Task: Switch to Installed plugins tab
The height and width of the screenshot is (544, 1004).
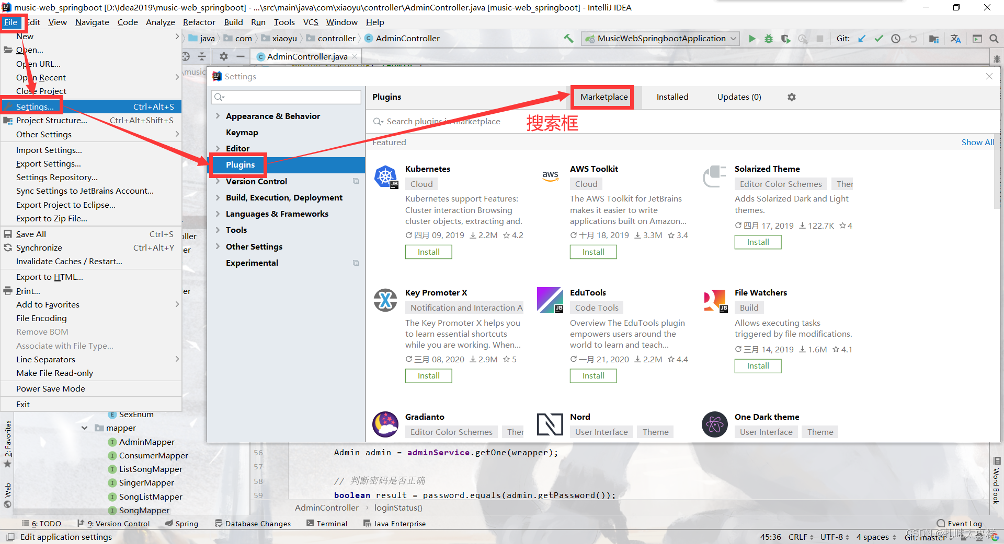Action: tap(672, 97)
